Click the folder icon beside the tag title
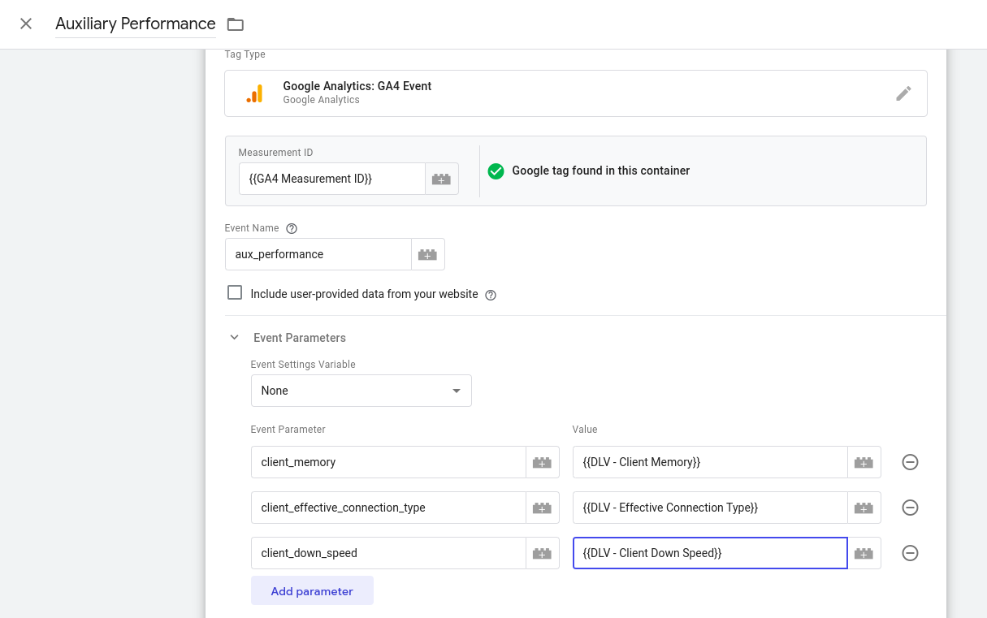 pyautogui.click(x=235, y=24)
